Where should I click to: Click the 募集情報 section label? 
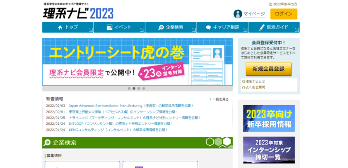[x=54, y=156]
